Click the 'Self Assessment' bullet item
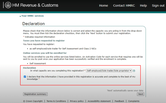The height and width of the screenshot is (103, 166). click(38, 64)
